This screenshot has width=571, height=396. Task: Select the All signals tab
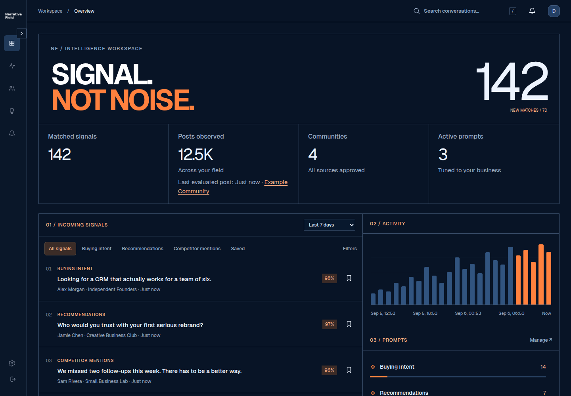coord(60,249)
